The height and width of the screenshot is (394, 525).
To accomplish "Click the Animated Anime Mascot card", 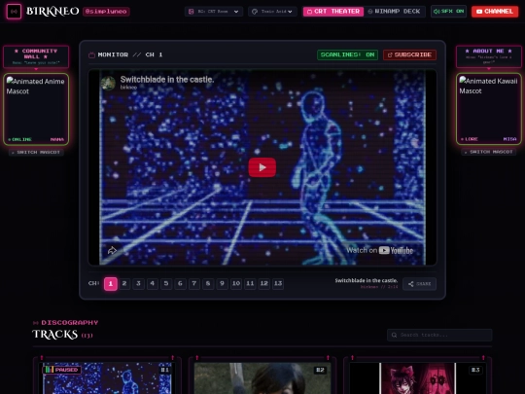I will tap(36, 110).
